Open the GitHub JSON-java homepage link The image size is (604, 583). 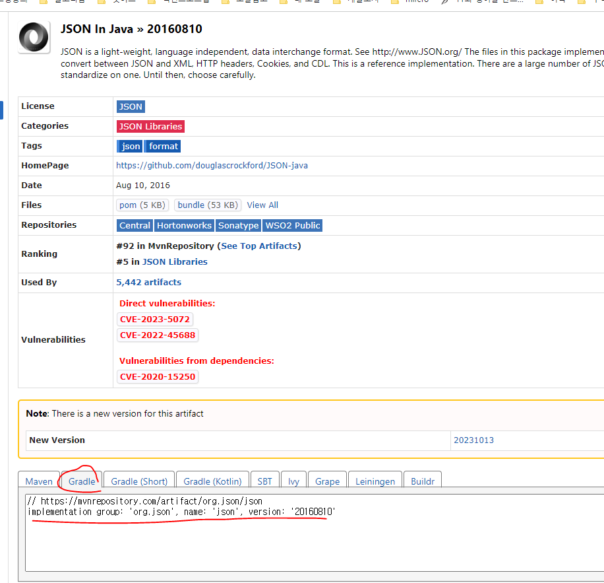[212, 166]
